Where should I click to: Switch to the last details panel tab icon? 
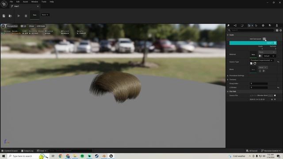pos(277,26)
